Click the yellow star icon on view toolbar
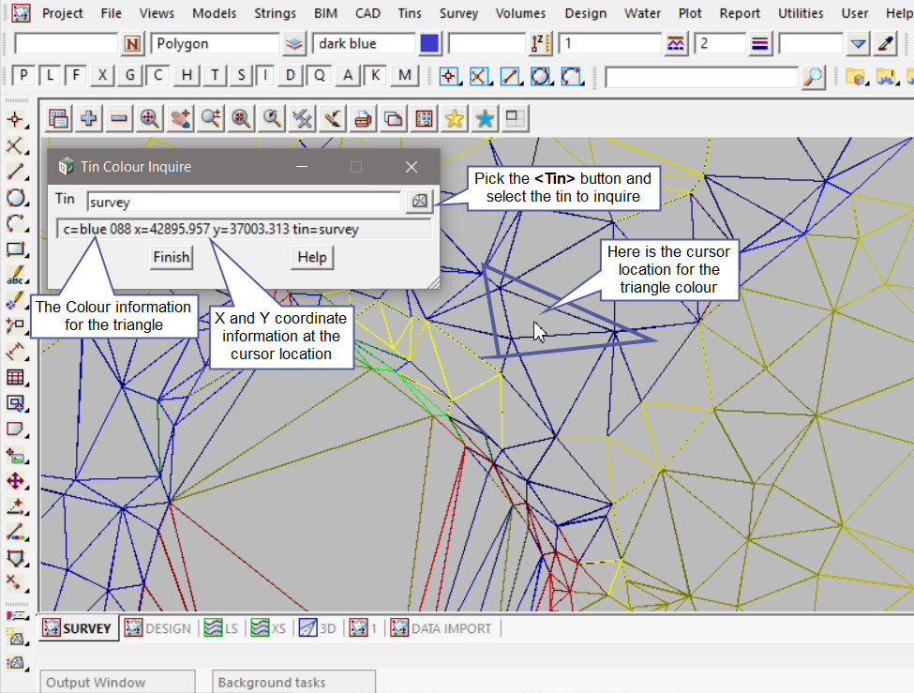 click(x=454, y=118)
